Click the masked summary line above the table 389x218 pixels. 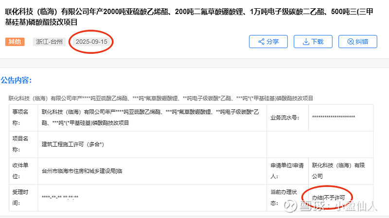(x=161, y=99)
